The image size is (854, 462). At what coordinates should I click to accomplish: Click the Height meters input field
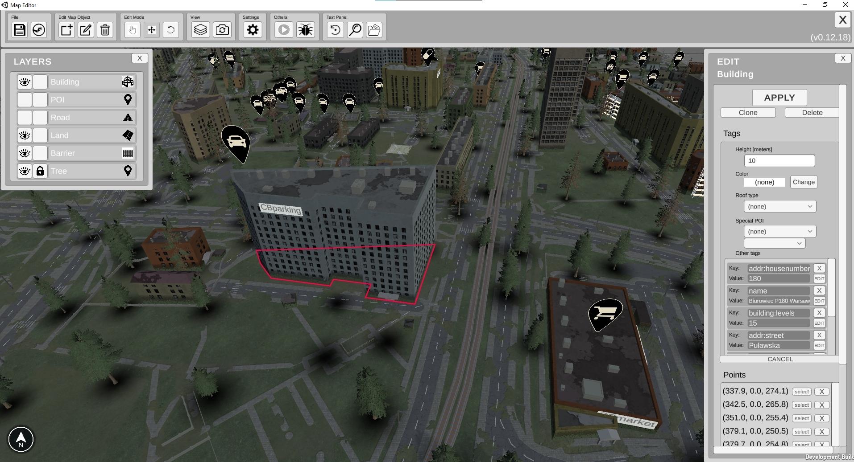(779, 161)
